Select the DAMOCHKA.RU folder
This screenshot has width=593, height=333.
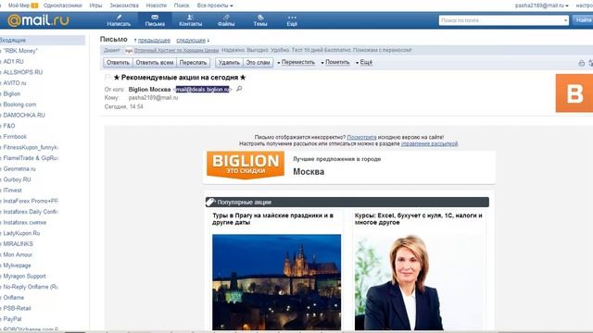click(x=24, y=115)
